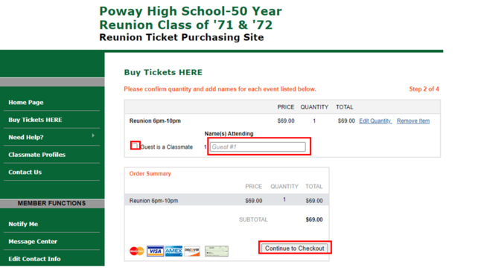481x270 pixels.
Task: Open the Message Center link
Action: click(33, 242)
